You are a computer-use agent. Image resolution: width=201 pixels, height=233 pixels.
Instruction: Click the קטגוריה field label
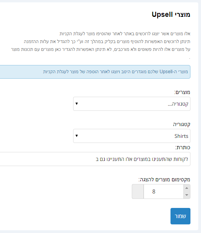point(181,125)
